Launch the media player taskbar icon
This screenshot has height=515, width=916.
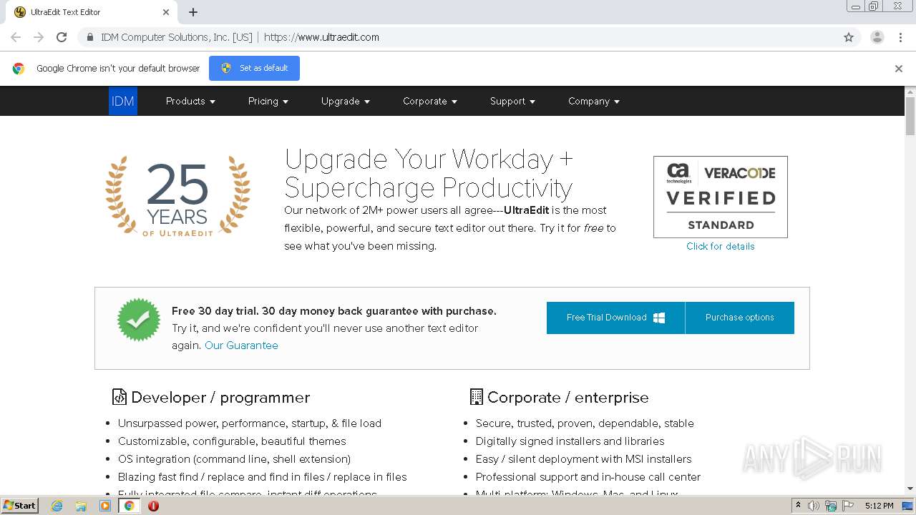(105, 506)
